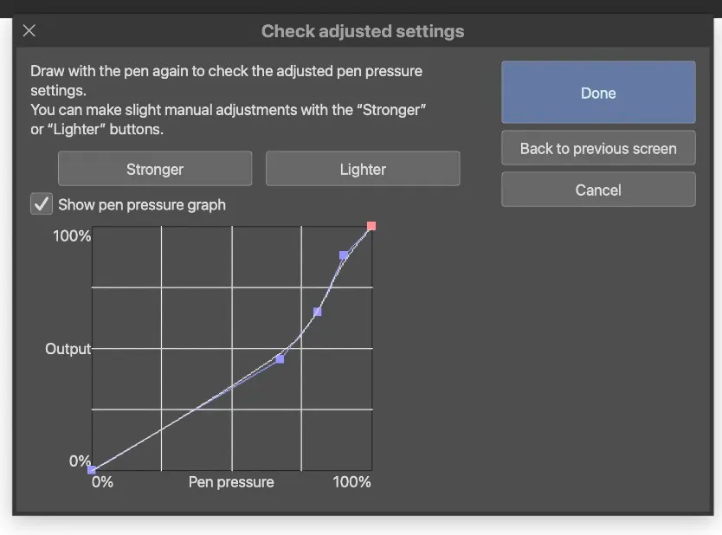
Task: Confirm pen pressure settings with Done
Action: pyautogui.click(x=597, y=92)
